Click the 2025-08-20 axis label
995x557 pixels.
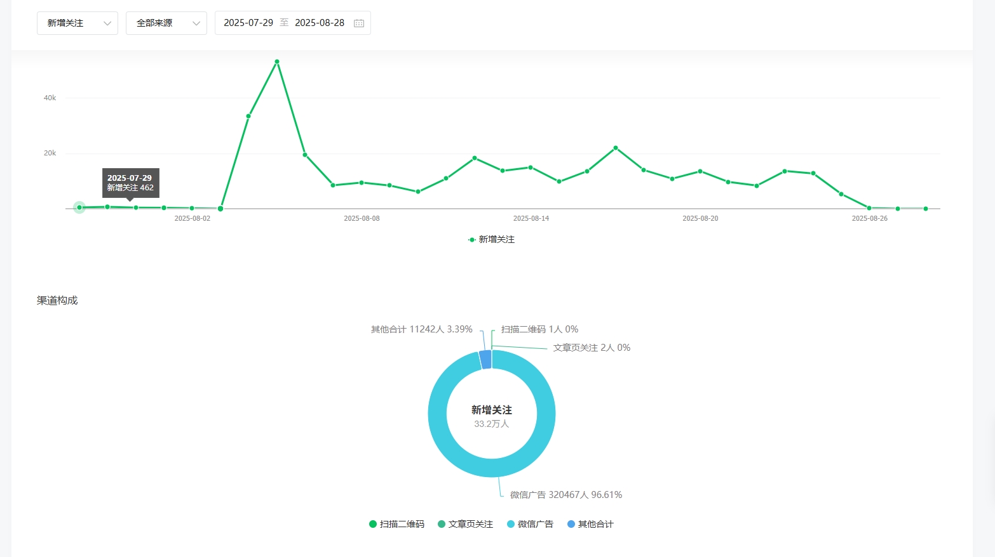click(x=700, y=218)
